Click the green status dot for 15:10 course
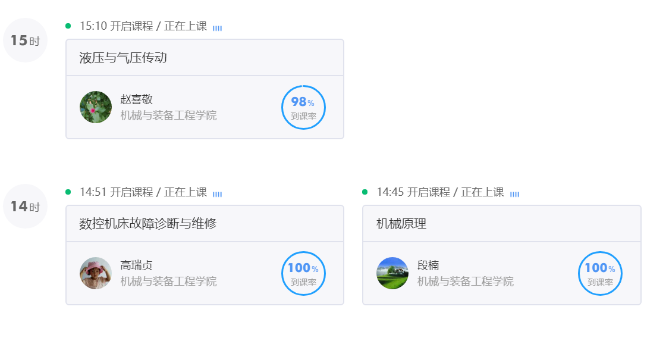The height and width of the screenshot is (344, 666). pos(68,26)
